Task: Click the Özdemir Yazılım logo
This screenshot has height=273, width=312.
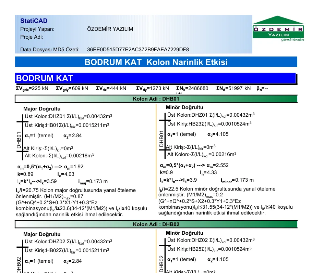Action: (x=278, y=29)
